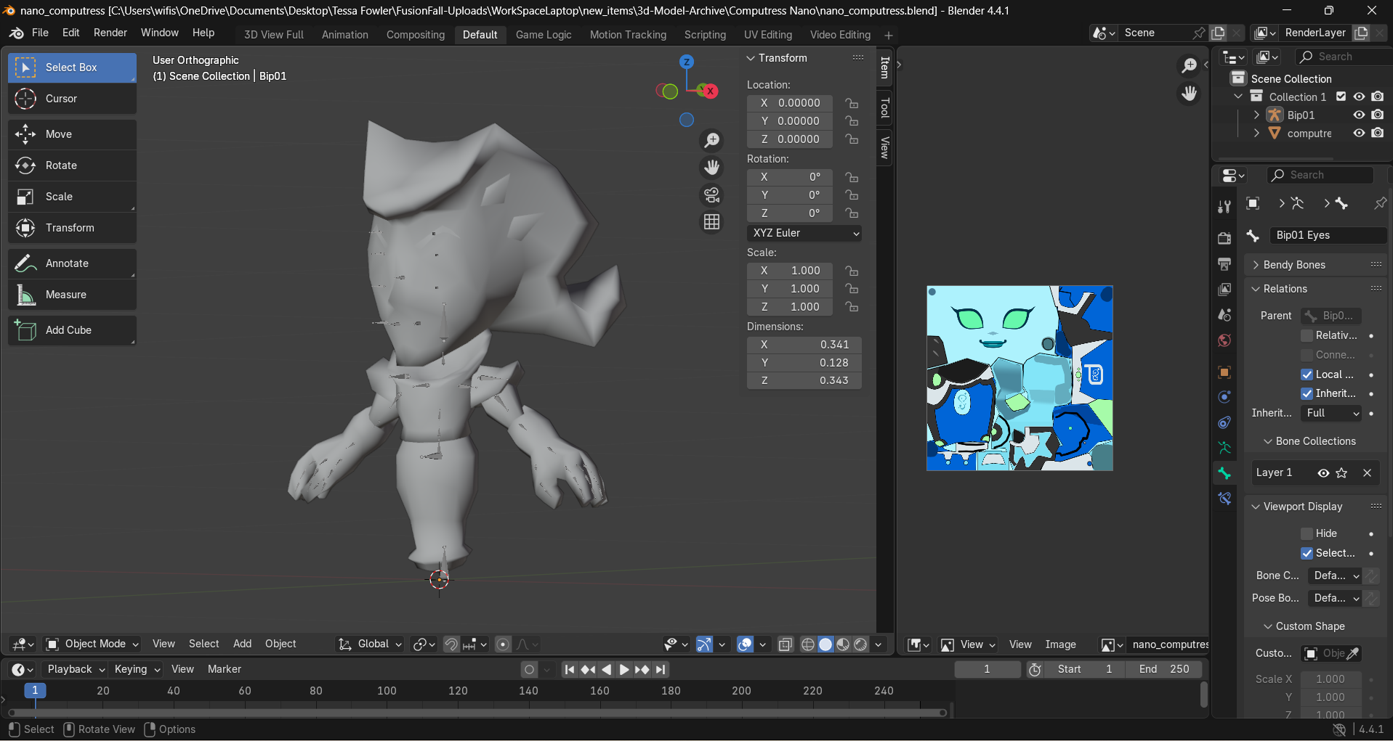The height and width of the screenshot is (741, 1393).
Task: Open the Playback dropdown in timeline
Action: [x=76, y=669]
